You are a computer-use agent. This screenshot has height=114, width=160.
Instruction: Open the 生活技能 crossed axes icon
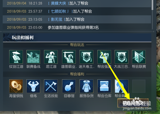coord(51,86)
